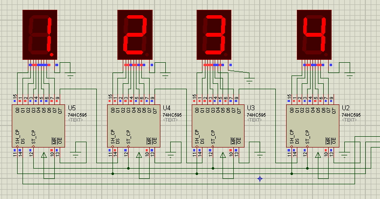Click the wire junction dot below U4's SH_CP pin
Screen dimensions: 380x199
tap(112, 174)
